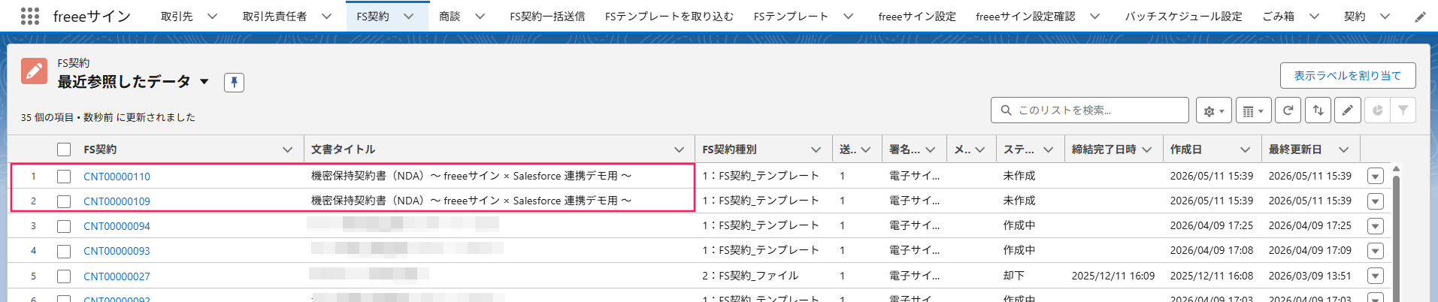
Task: Open row actions menu for CNT00000027
Action: tap(1376, 276)
